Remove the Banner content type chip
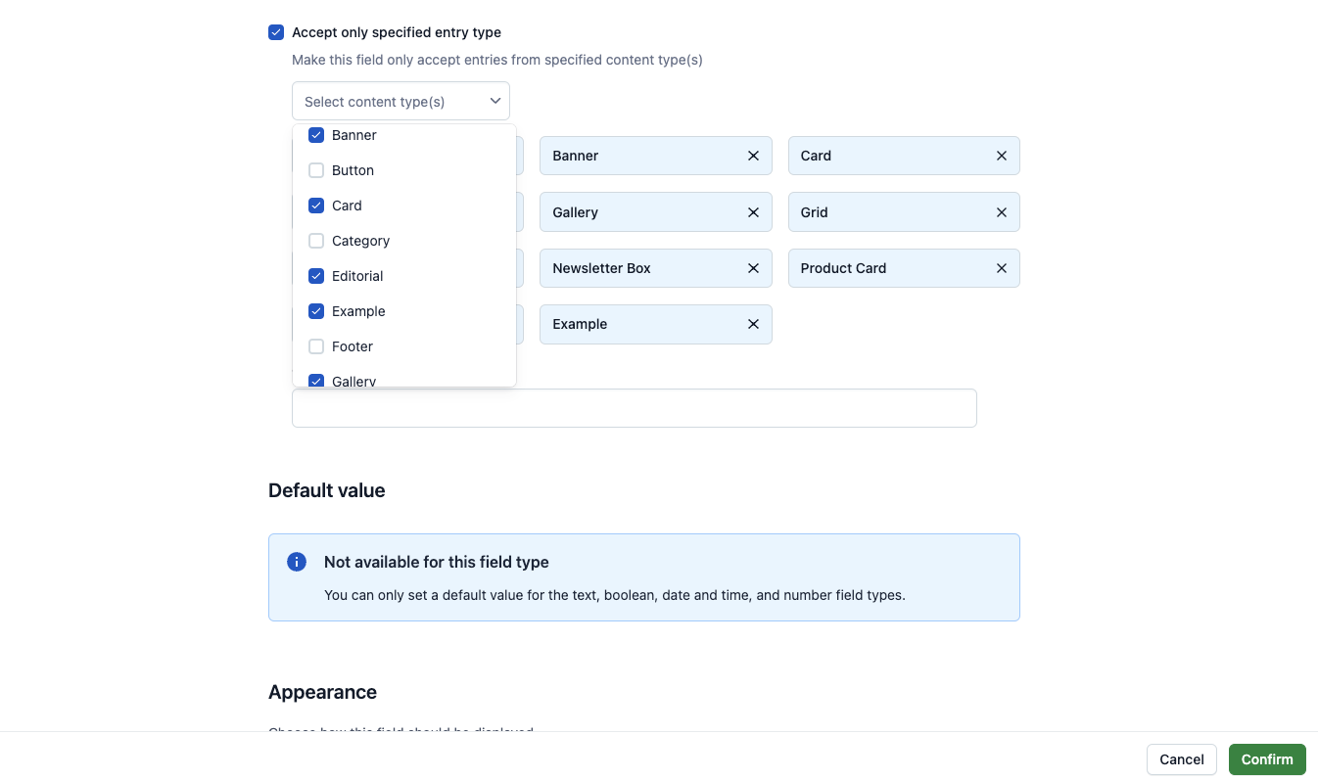The width and height of the screenshot is (1318, 780). click(x=753, y=156)
